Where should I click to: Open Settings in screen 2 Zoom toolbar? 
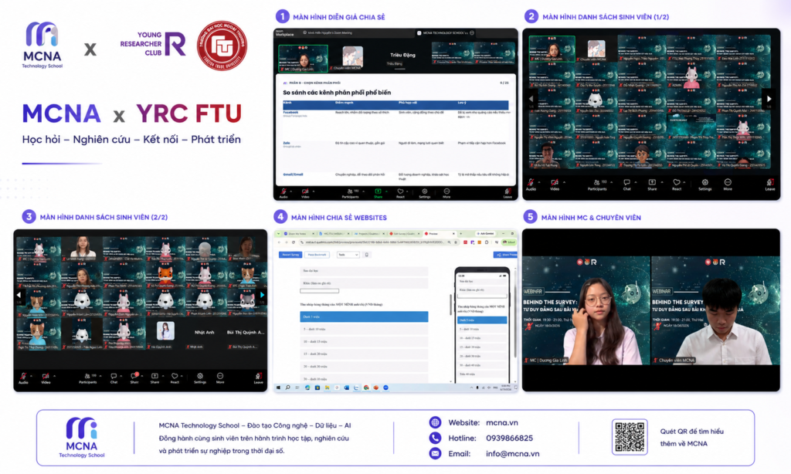(x=704, y=185)
